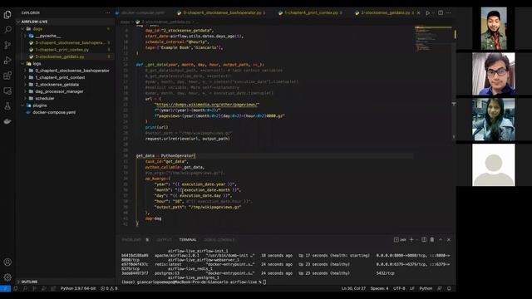Open Explorer panel more actions menu

coord(107,13)
